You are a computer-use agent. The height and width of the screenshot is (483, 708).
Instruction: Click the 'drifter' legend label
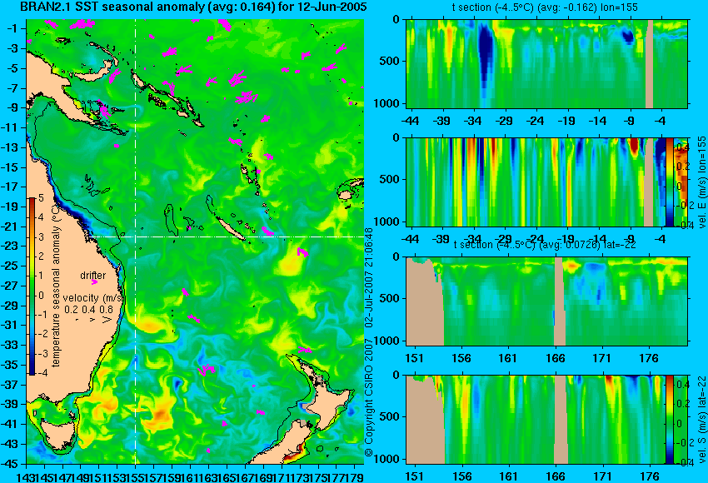[93, 276]
